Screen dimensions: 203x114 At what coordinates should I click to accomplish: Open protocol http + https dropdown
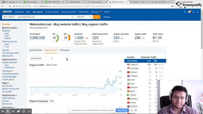point(9,17)
